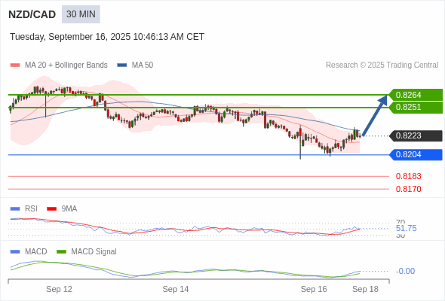
Task: Click the Research © 2025 Trading Central credit
Action: (x=382, y=65)
